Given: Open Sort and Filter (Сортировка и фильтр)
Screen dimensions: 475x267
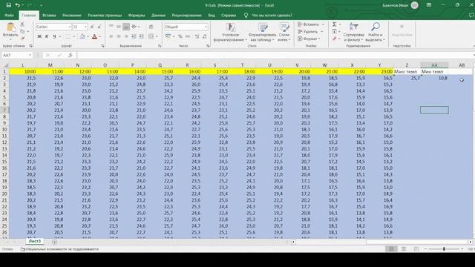Looking at the screenshot, I should pos(353,32).
